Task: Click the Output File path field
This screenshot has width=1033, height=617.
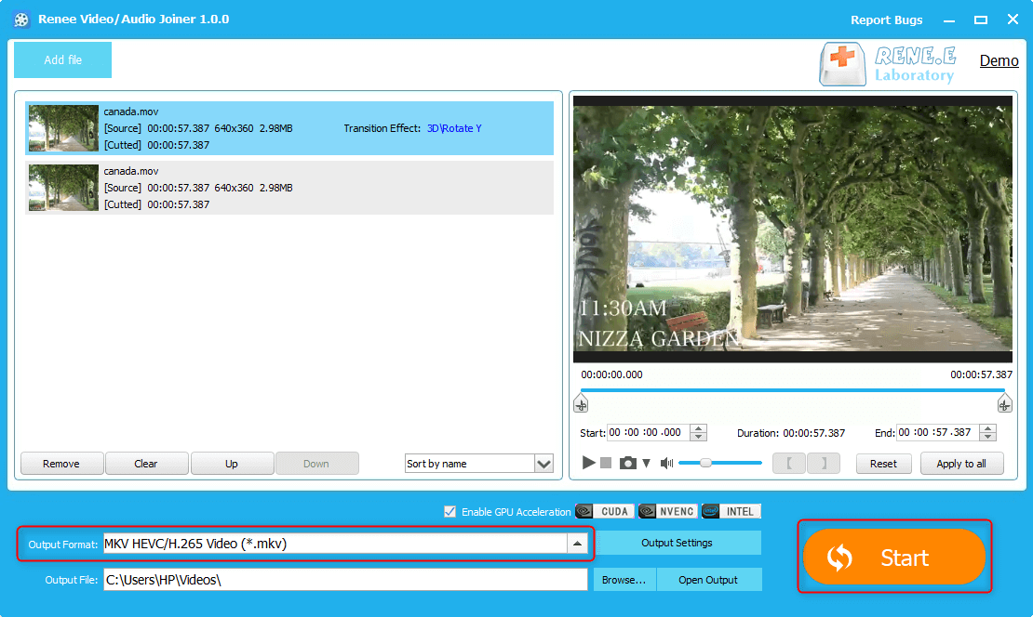Action: tap(344, 580)
